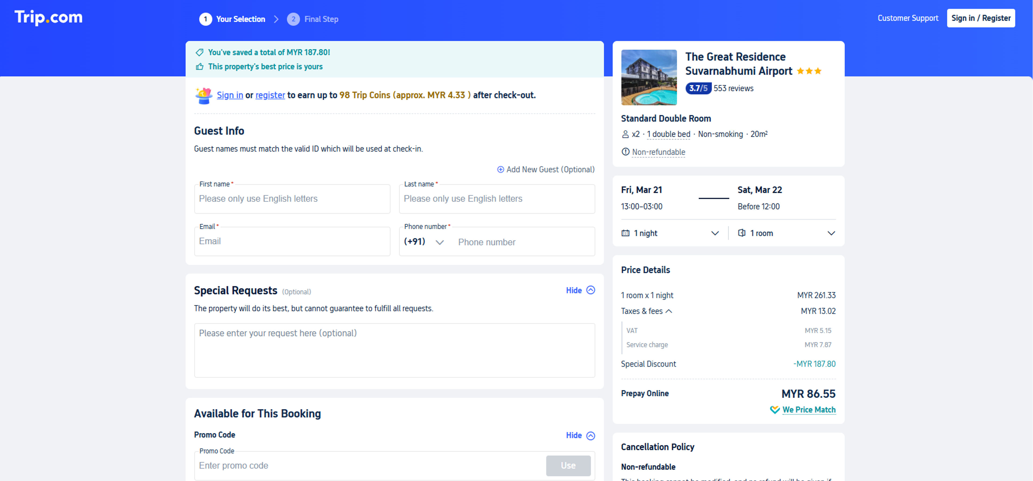Image resolution: width=1033 pixels, height=481 pixels.
Task: Click the calendar icon beside 1 night
Action: coord(625,233)
